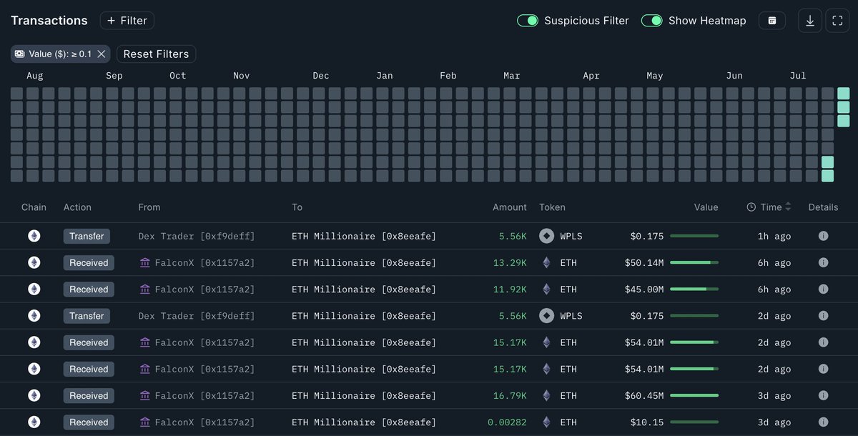858x436 pixels.
Task: Disable the Suspicious Filter toggle
Action: coord(528,21)
